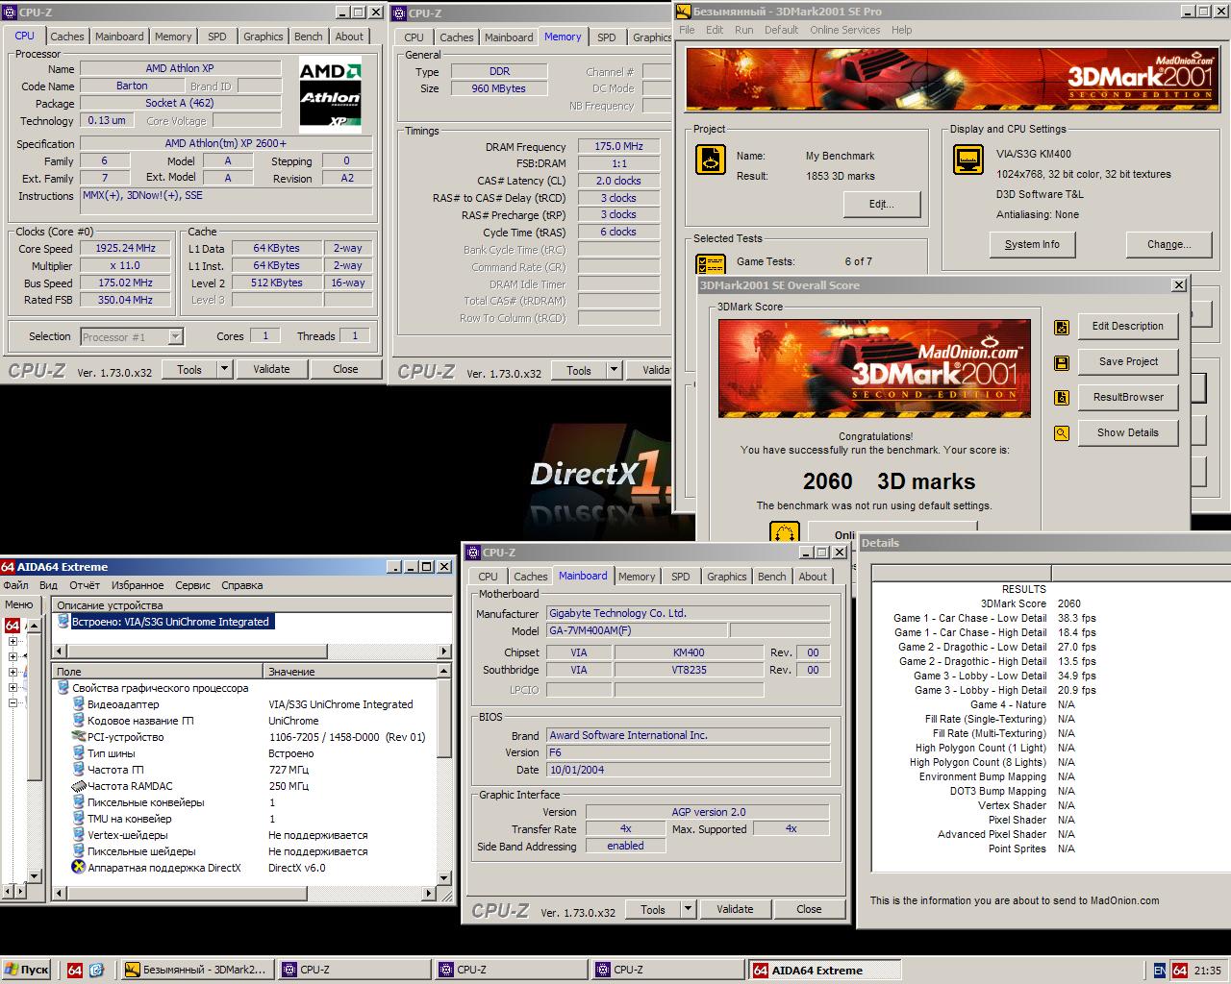Click the chip icon next to Частота RAMDAC
This screenshot has width=1231, height=984.
79,786
